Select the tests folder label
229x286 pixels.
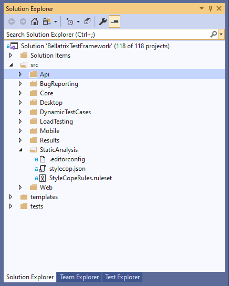point(37,206)
